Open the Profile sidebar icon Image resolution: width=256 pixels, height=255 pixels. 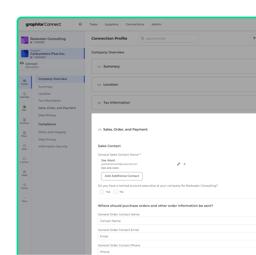click(25, 82)
